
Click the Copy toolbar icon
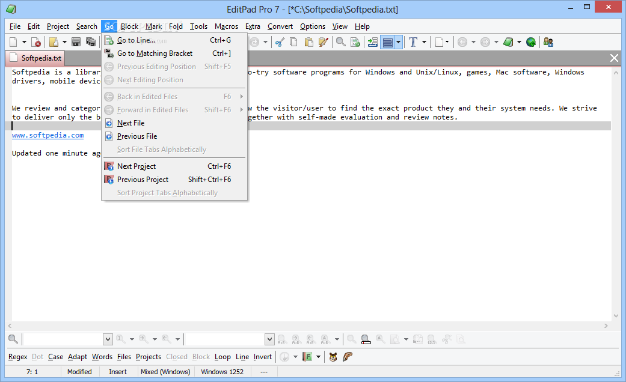[293, 42]
